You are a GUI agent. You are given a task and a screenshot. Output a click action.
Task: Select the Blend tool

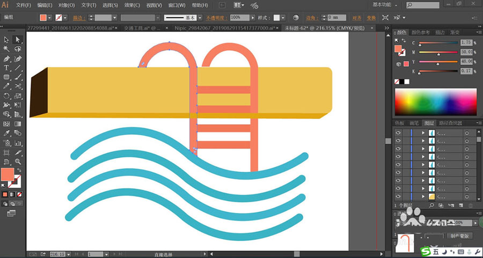[x=18, y=133]
